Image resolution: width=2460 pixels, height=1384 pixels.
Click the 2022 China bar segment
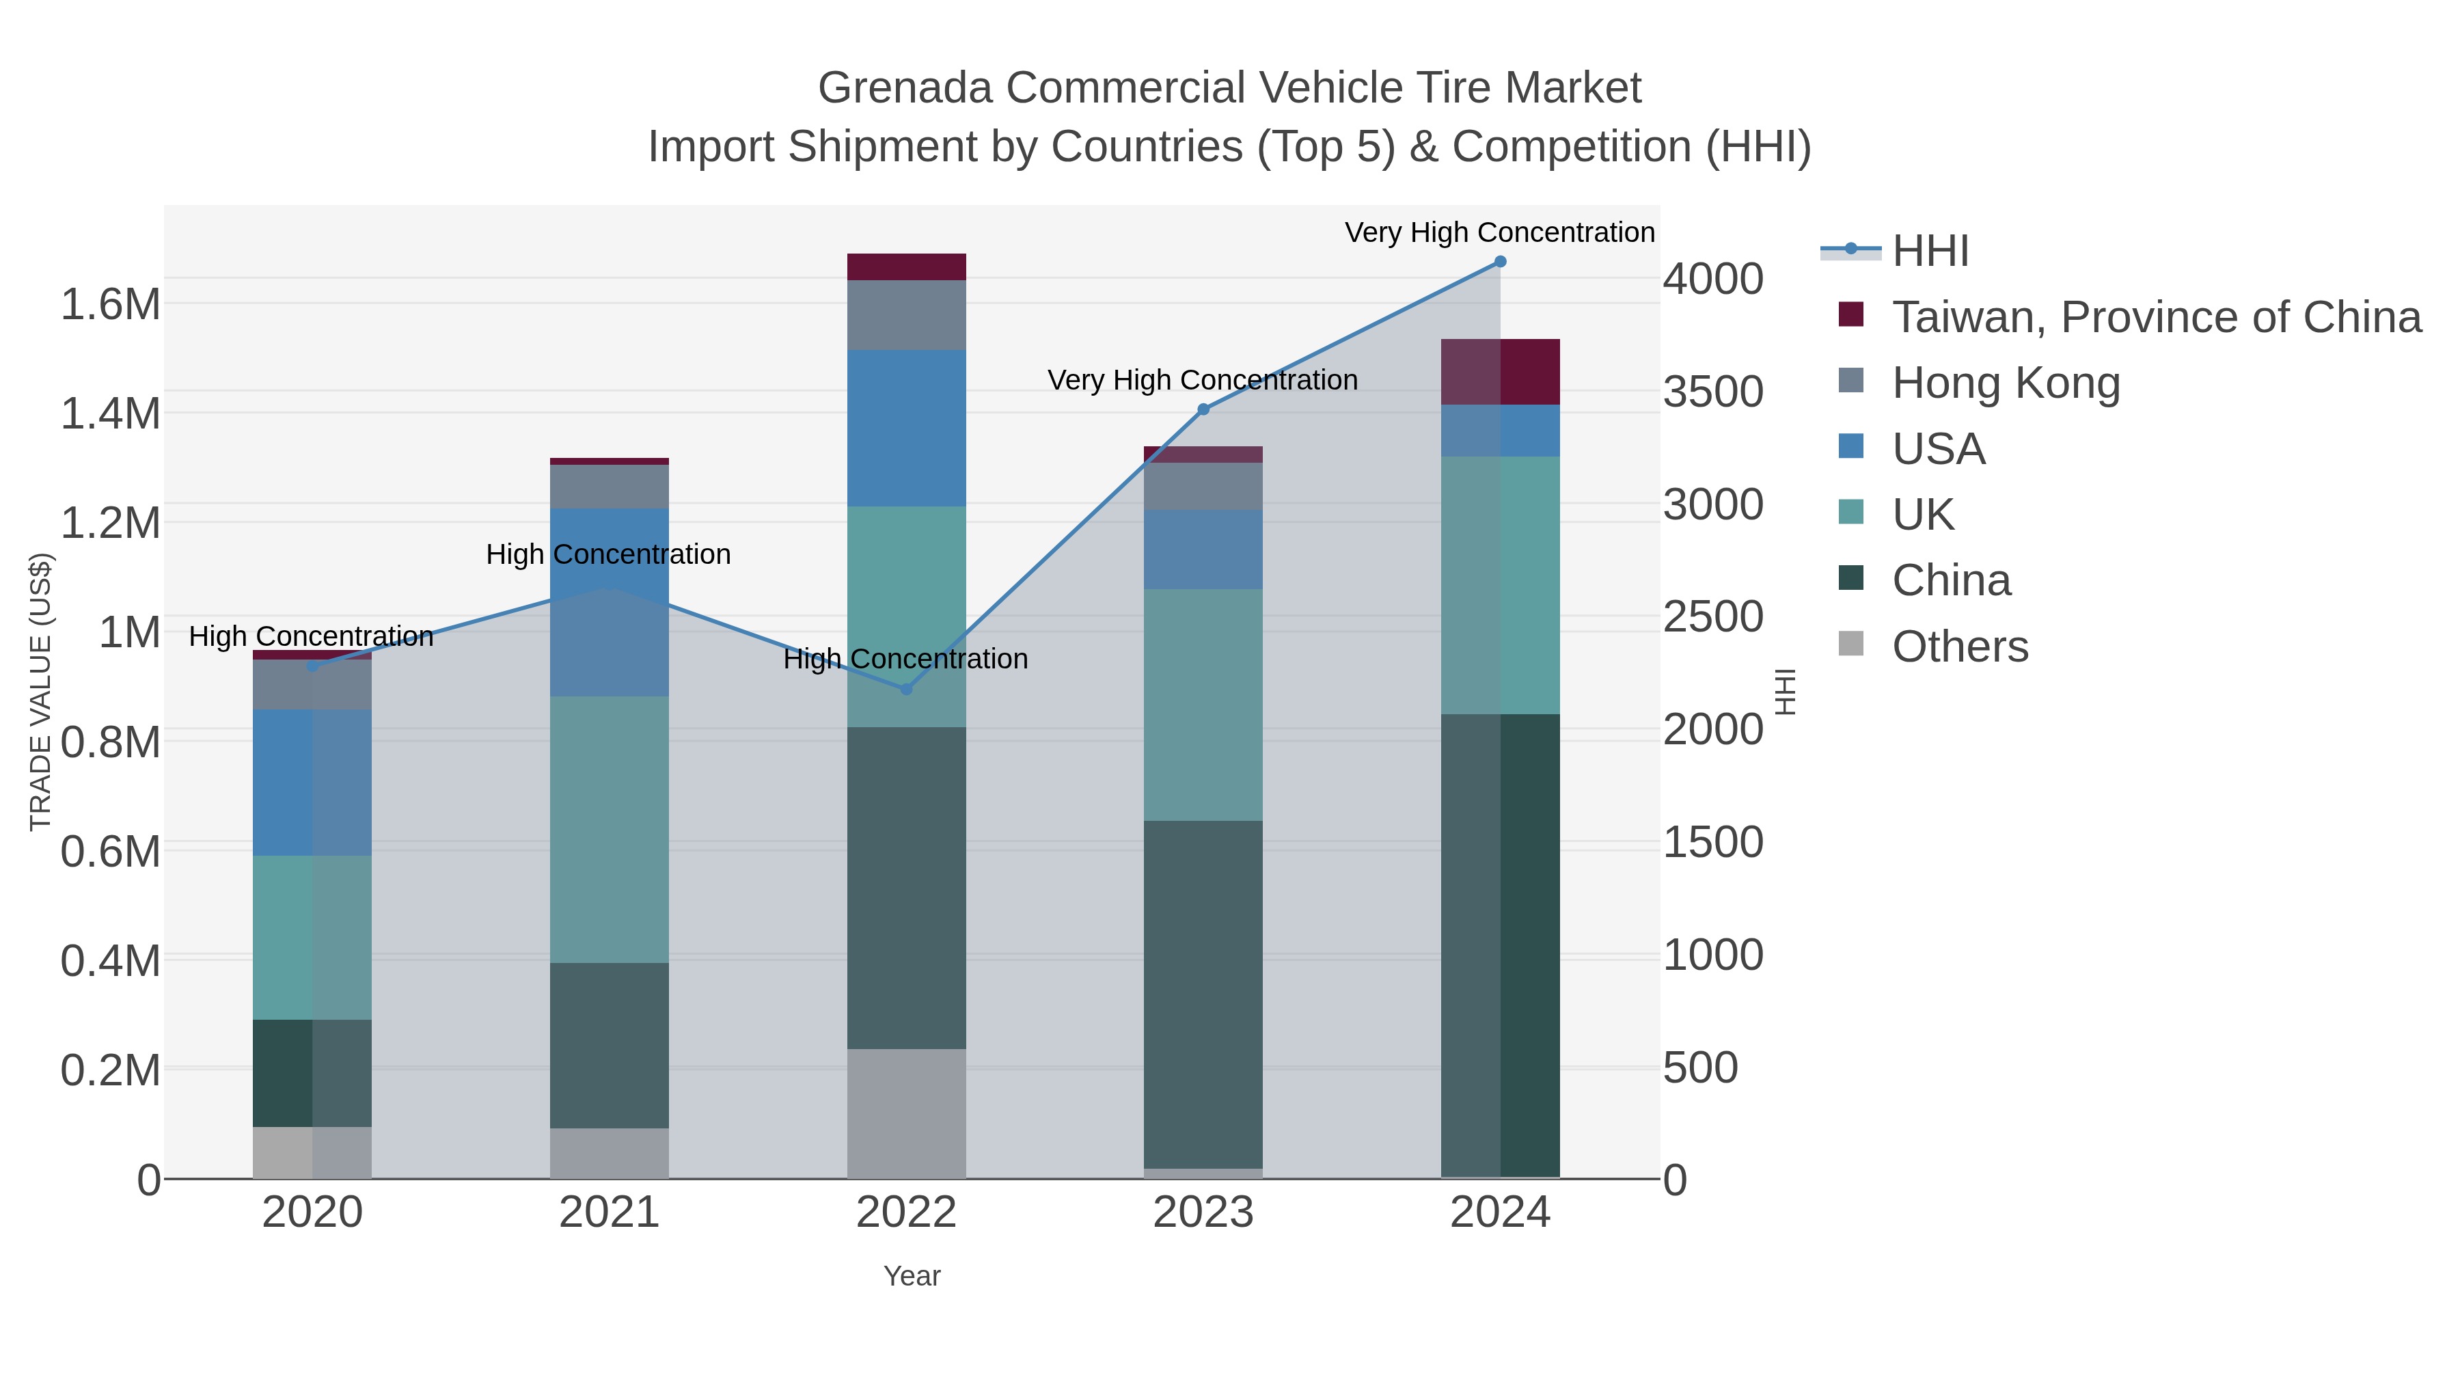coord(907,888)
